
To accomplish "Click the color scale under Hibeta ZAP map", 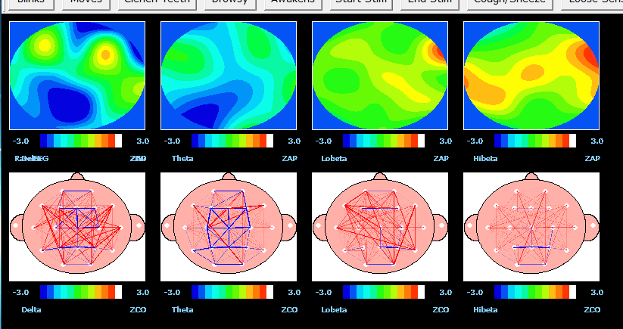I will (534, 141).
